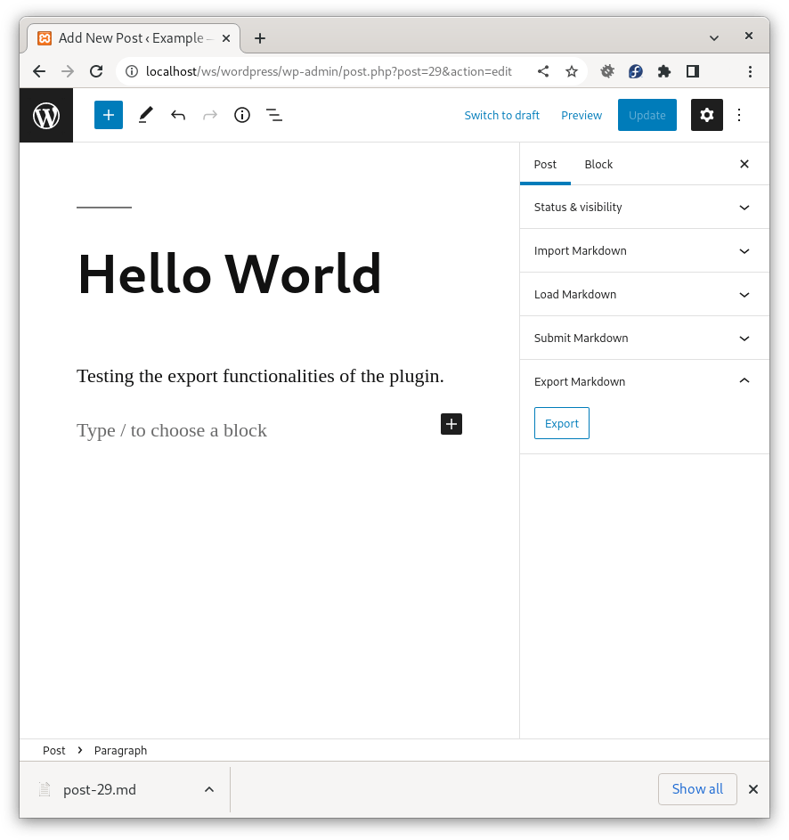
Task: Open the block inserter with the plus icon
Action: point(108,115)
